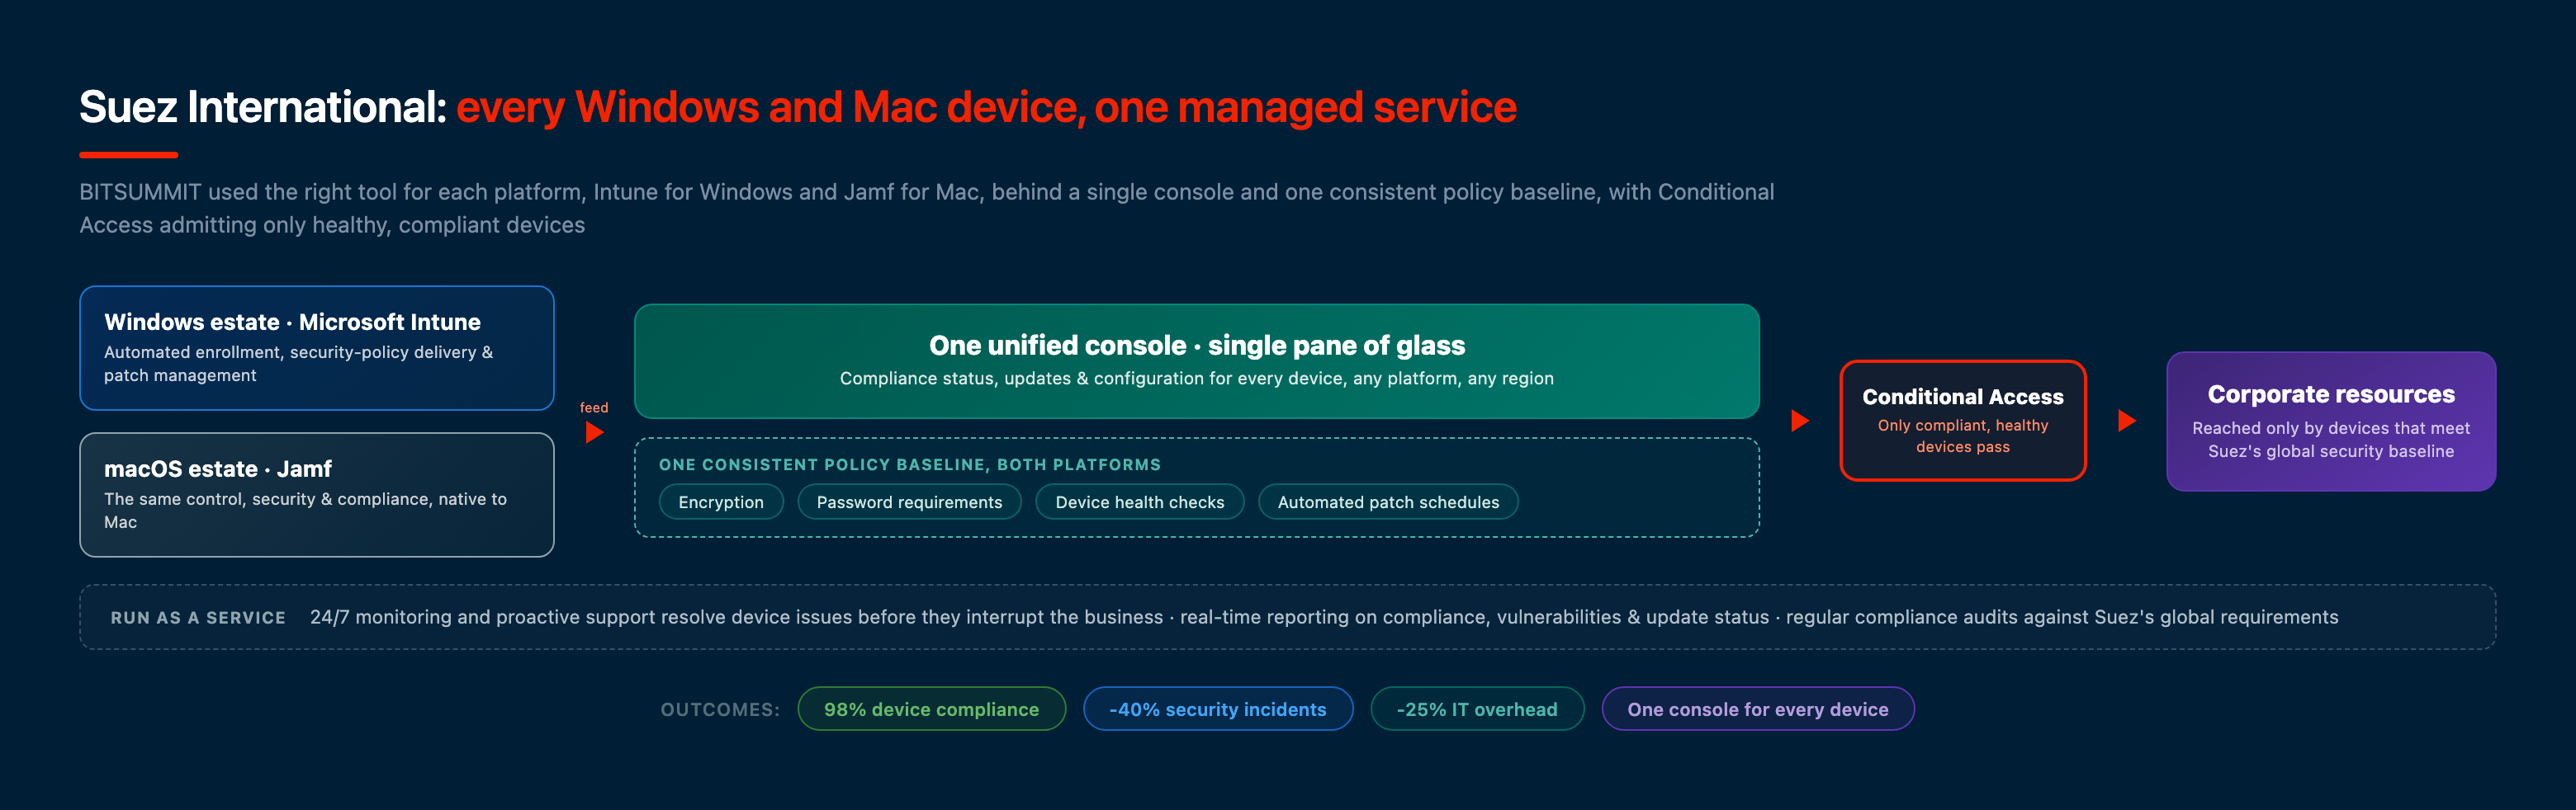Viewport: 2576px width, 810px height.
Task: Click 'Only compliant, healthy devices pass' text
Action: click(1963, 436)
